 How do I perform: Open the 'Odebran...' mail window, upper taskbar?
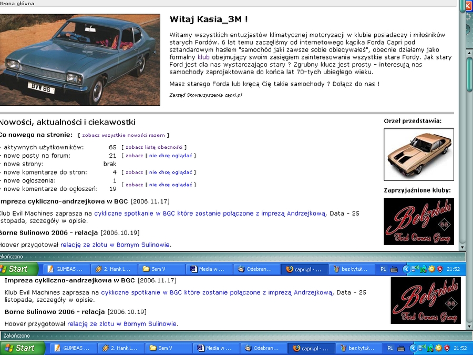pyautogui.click(x=258, y=269)
